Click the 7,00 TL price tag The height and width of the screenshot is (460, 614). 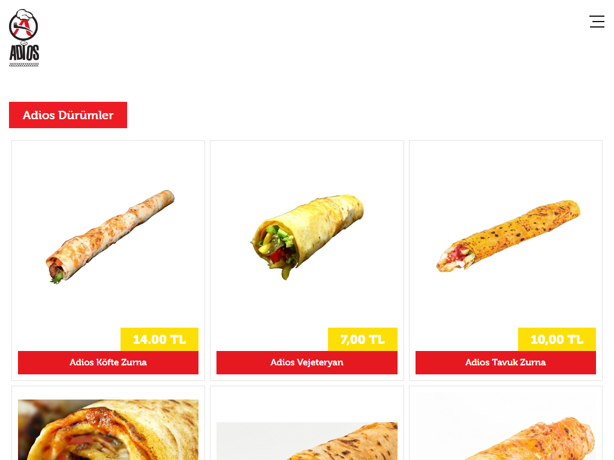pos(363,339)
